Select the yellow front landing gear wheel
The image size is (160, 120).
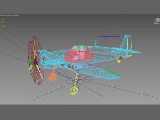[74, 90]
